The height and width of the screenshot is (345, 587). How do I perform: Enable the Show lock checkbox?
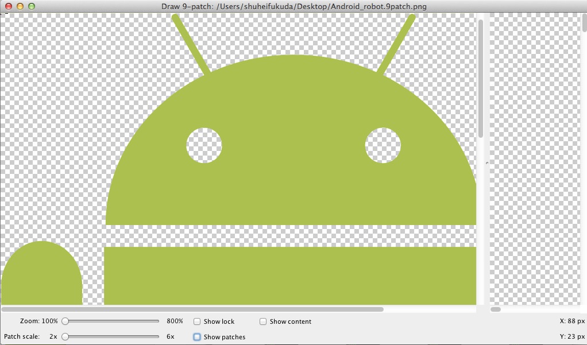(197, 321)
